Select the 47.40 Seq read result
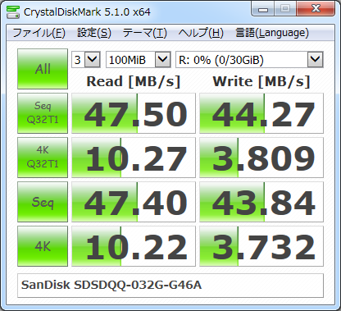 pyautogui.click(x=134, y=202)
